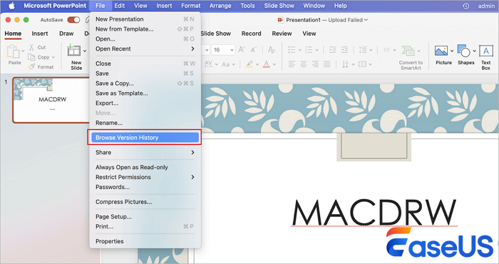Click the change case Aa icon
Image resolution: width=499 pixels, height=264 pixels.
click(226, 64)
